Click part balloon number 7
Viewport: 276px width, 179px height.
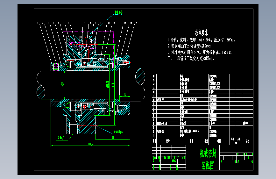[68, 23]
